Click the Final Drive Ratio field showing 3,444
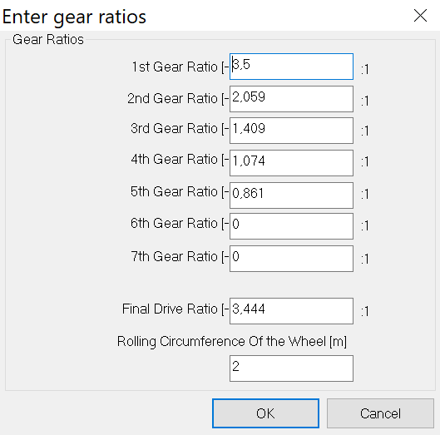 (291, 311)
